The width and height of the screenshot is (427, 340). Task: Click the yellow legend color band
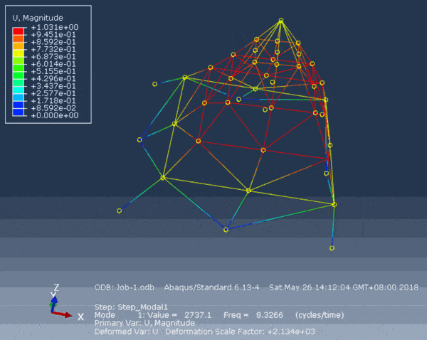tap(18, 53)
